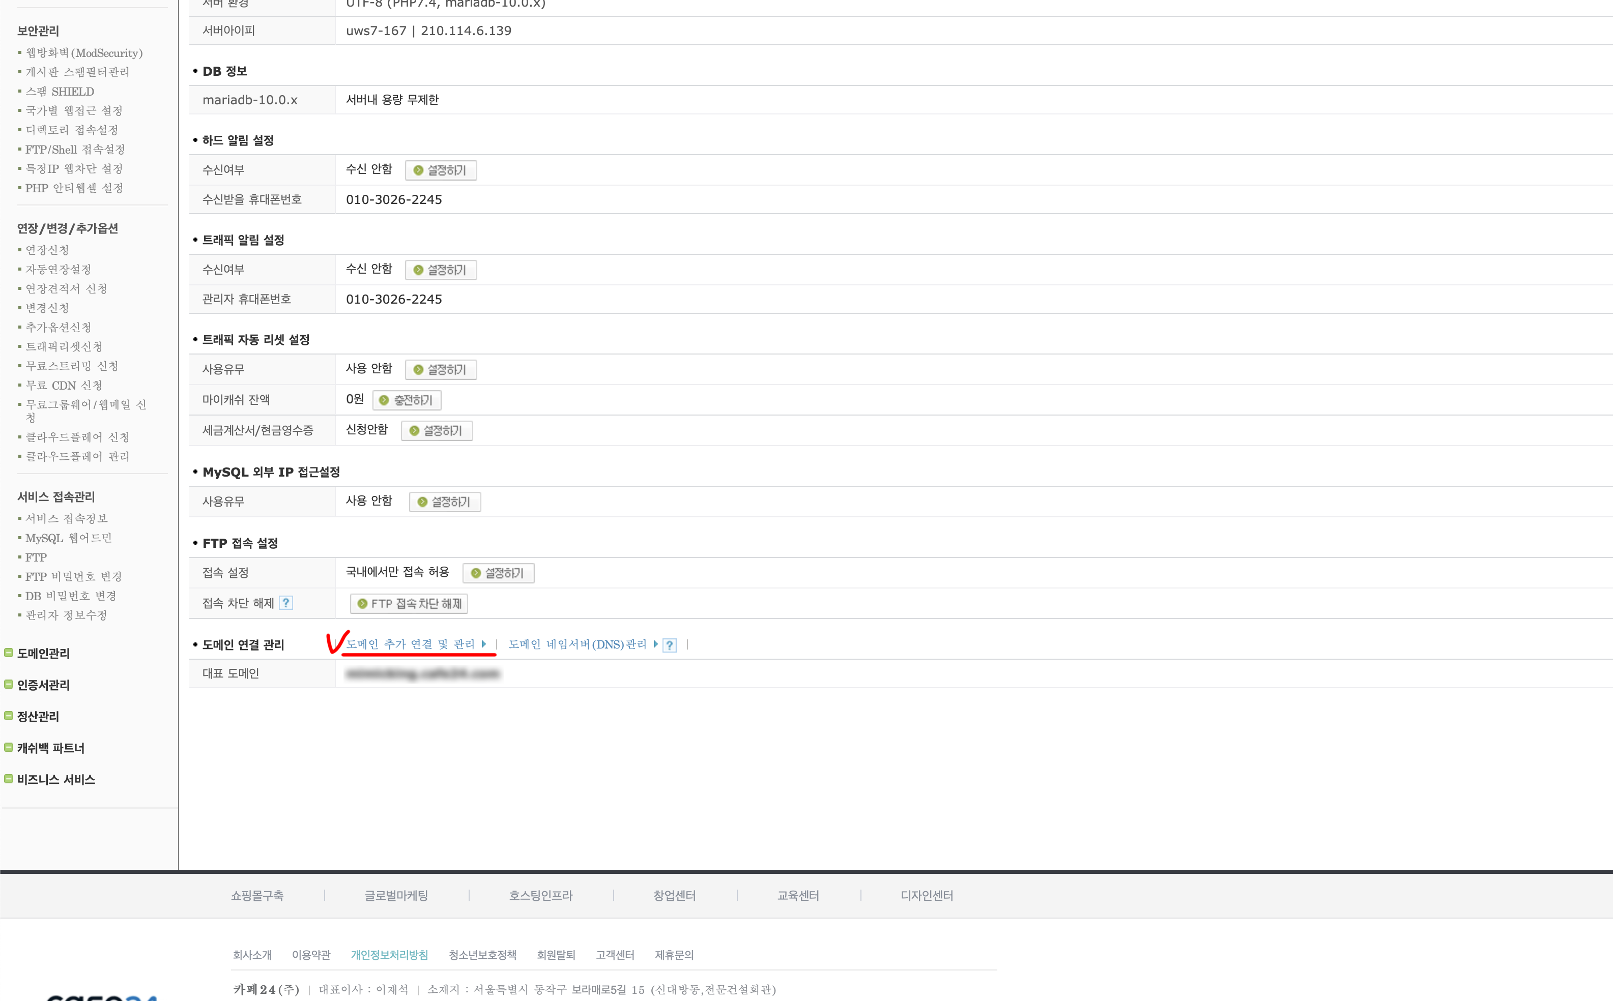
Task: Open the 개인정보처리방침 footer link
Action: [389, 955]
